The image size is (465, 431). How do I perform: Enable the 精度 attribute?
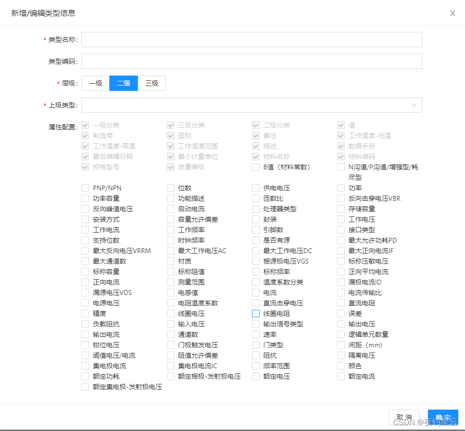coord(85,313)
